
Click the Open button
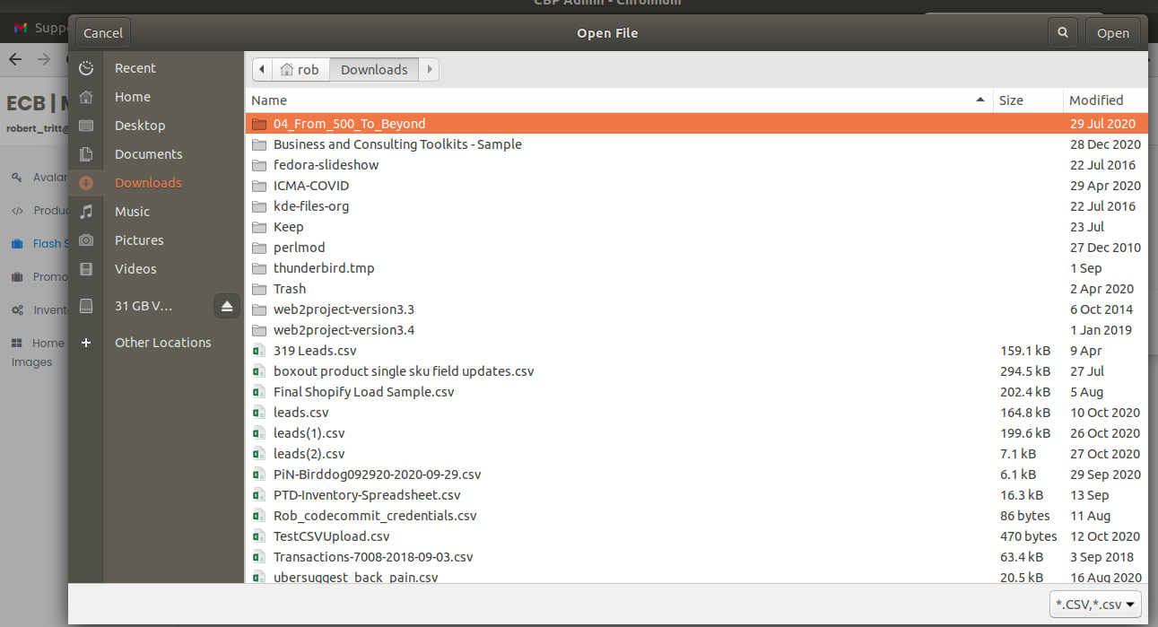click(1112, 32)
